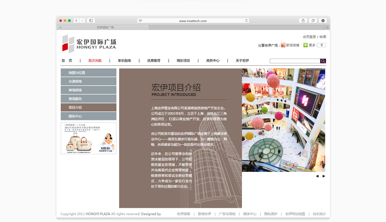Open the mall atrium photo

tap(284, 120)
